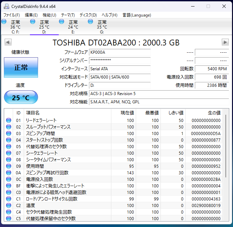Click status orb for ID C0 row
The height and width of the screenshot is (227, 233).
[9, 192]
